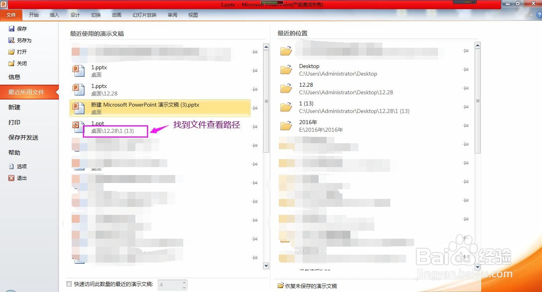
Task: Select 最近所用文件 in the sidebar
Action: [x=29, y=92]
